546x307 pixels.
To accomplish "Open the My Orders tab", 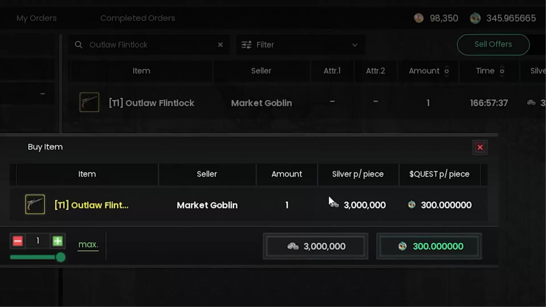I will pyautogui.click(x=36, y=18).
